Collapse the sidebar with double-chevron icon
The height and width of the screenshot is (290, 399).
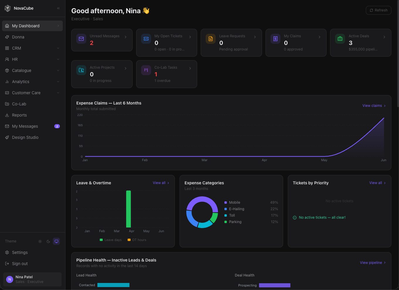coord(58,8)
